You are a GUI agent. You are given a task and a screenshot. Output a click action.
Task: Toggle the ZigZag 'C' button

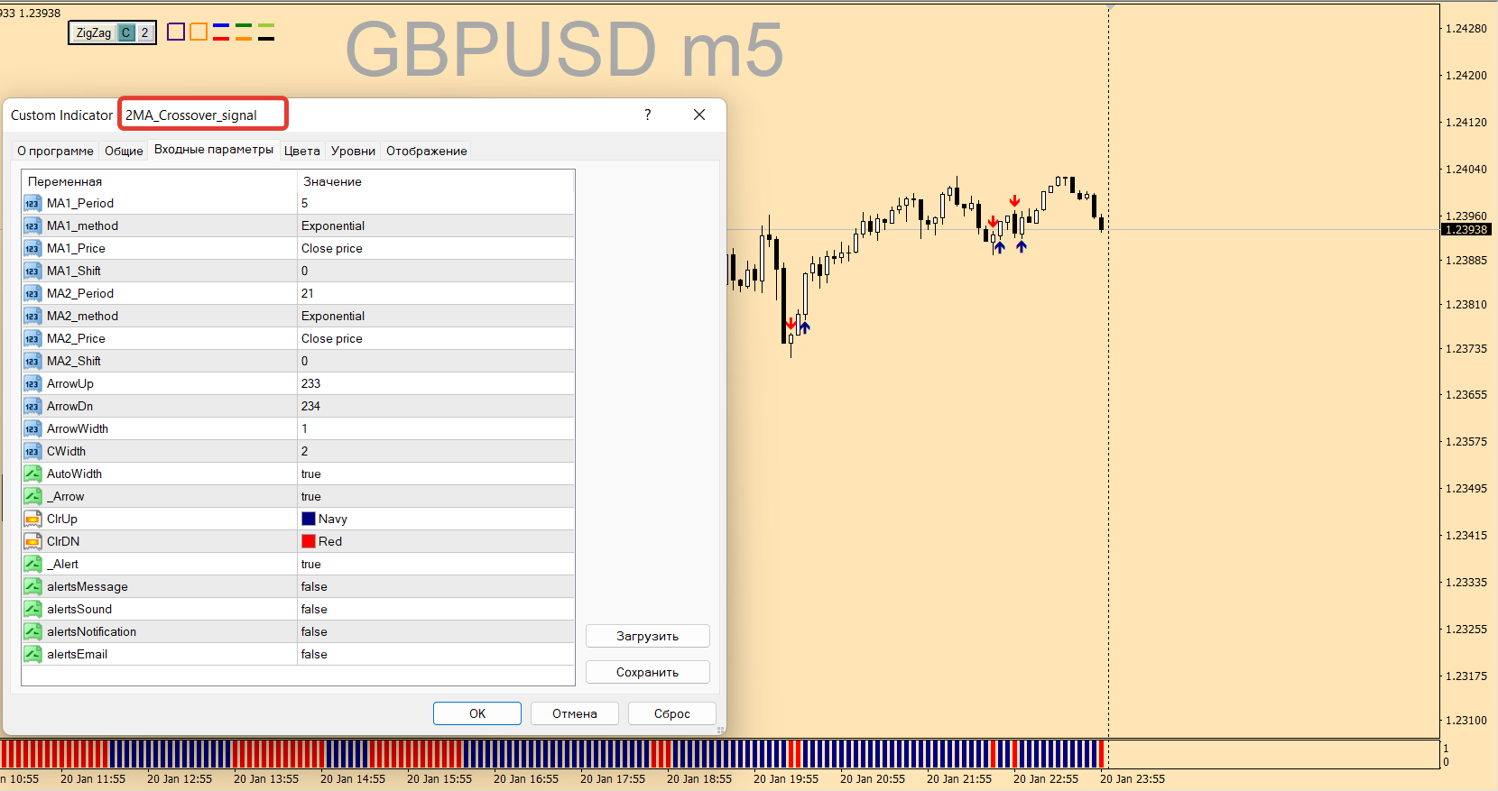click(126, 32)
